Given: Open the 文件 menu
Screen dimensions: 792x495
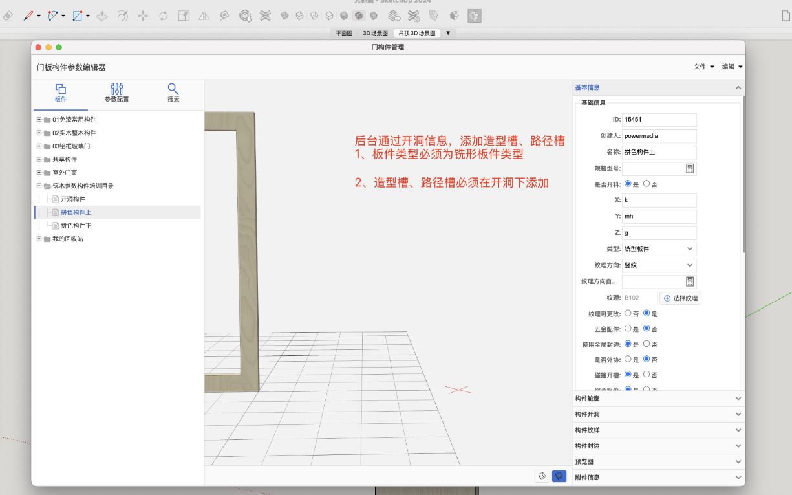Looking at the screenshot, I should point(703,67).
